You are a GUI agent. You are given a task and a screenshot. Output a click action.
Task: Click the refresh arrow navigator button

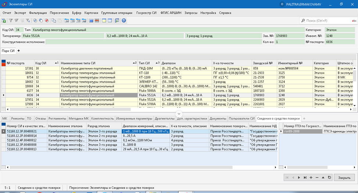click(329, 178)
